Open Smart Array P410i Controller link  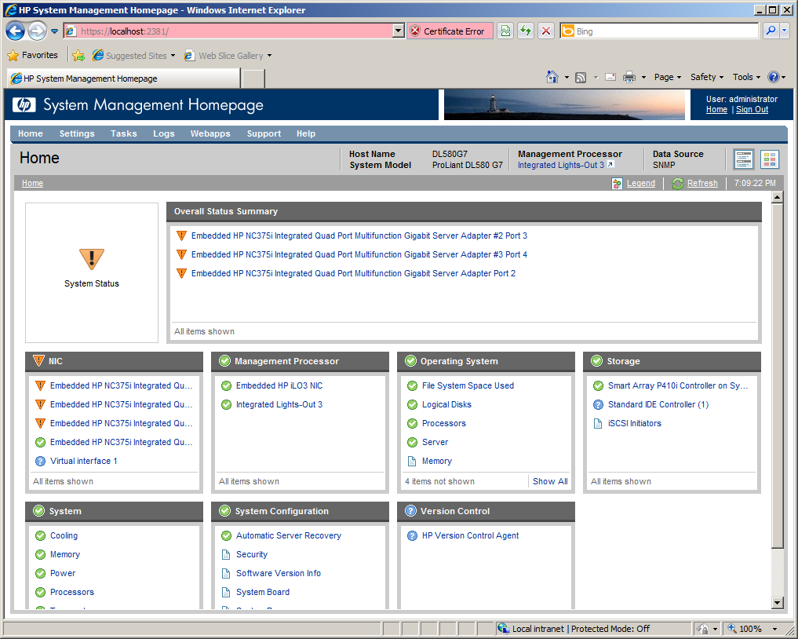click(x=678, y=385)
